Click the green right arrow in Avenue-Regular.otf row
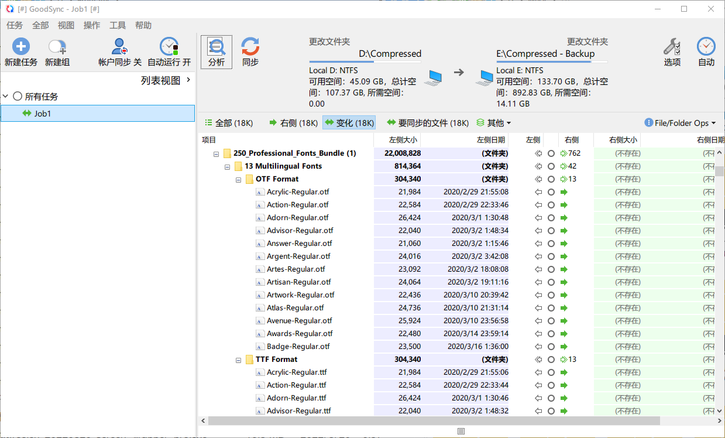The image size is (725, 438). coord(564,321)
